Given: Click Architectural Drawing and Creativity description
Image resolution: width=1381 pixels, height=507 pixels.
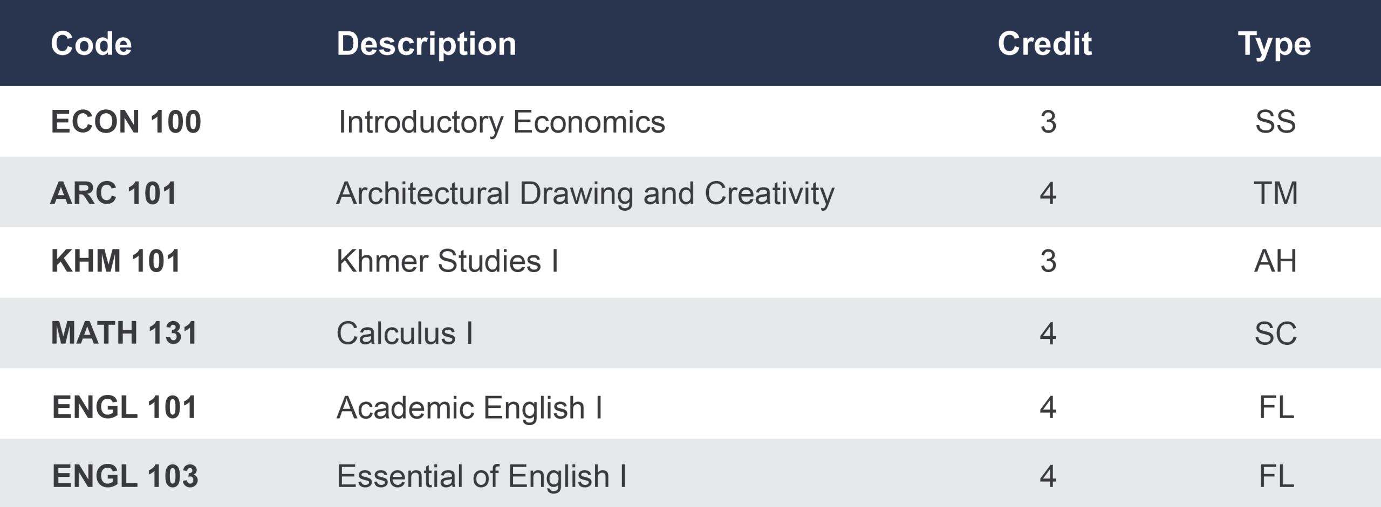Looking at the screenshot, I should coord(585,193).
